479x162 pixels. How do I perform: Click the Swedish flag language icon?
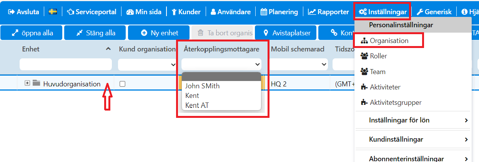pos(53,12)
